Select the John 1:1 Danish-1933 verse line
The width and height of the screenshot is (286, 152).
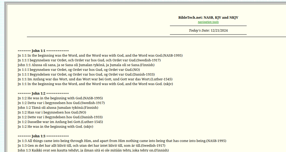click(86, 74)
